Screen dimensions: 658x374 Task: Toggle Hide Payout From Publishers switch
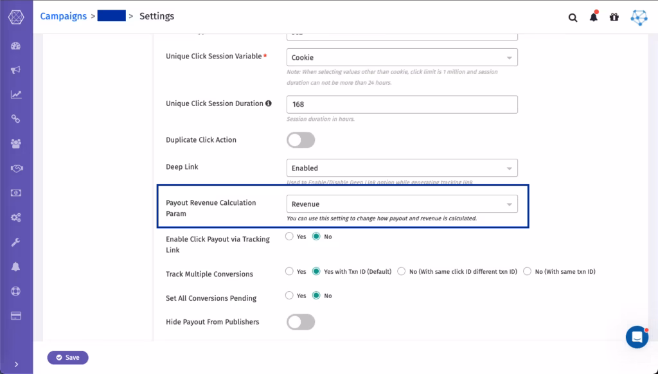click(301, 322)
